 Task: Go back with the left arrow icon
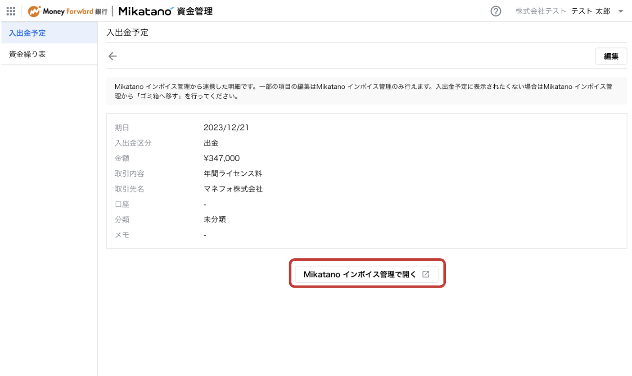tap(113, 56)
